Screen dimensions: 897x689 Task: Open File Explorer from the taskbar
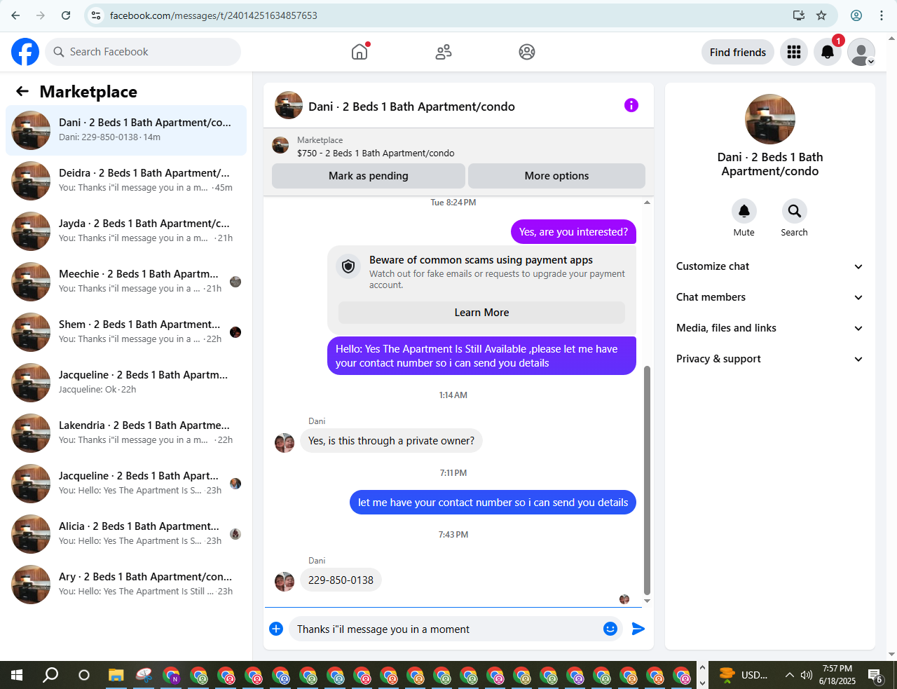pyautogui.click(x=116, y=675)
